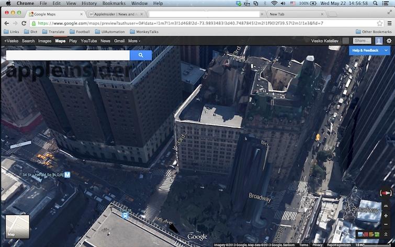
Task: Click the browser back arrow
Action: (x=7, y=23)
